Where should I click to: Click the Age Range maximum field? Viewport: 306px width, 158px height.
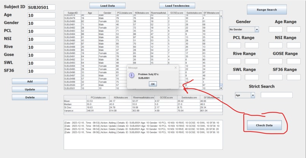tap(293, 29)
